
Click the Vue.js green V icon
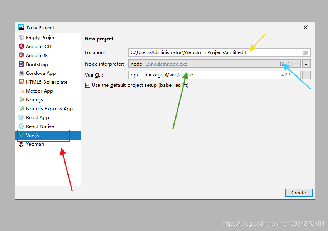21,135
